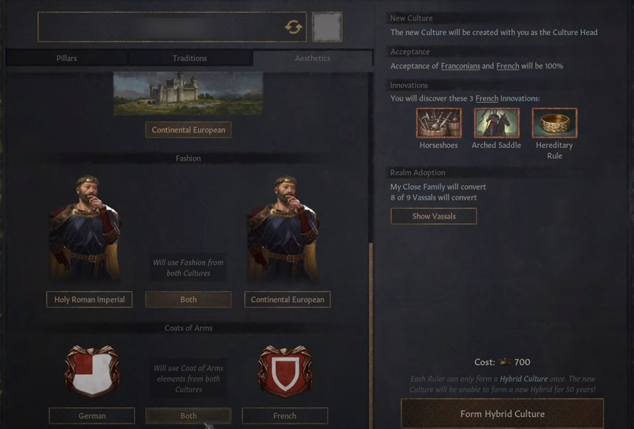This screenshot has height=429, width=634.
Task: Select Both option under Fashion
Action: (188, 299)
